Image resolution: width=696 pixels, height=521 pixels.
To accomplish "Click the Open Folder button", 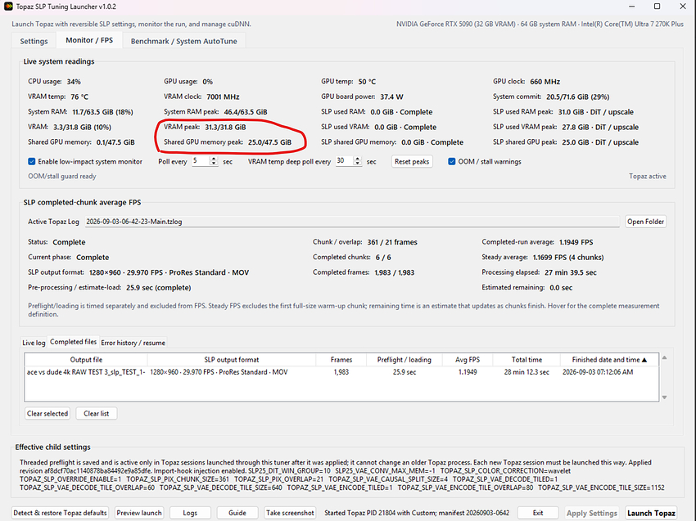I will click(x=645, y=222).
